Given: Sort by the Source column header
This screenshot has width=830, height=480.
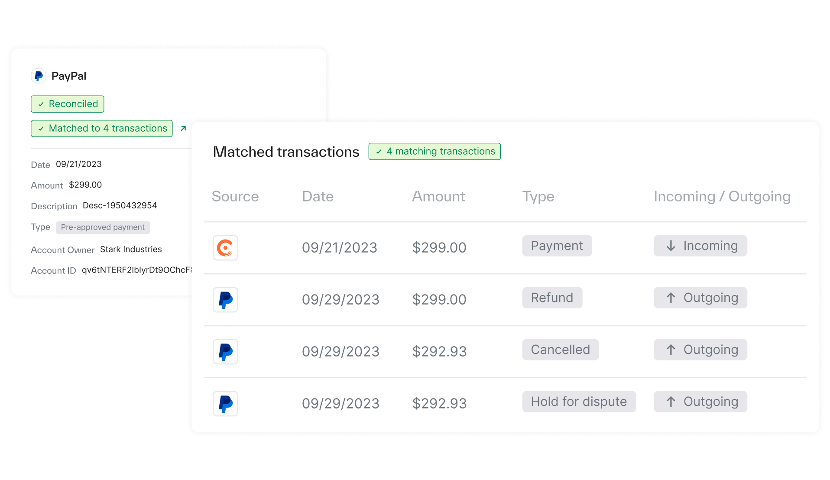Looking at the screenshot, I should click(x=235, y=197).
